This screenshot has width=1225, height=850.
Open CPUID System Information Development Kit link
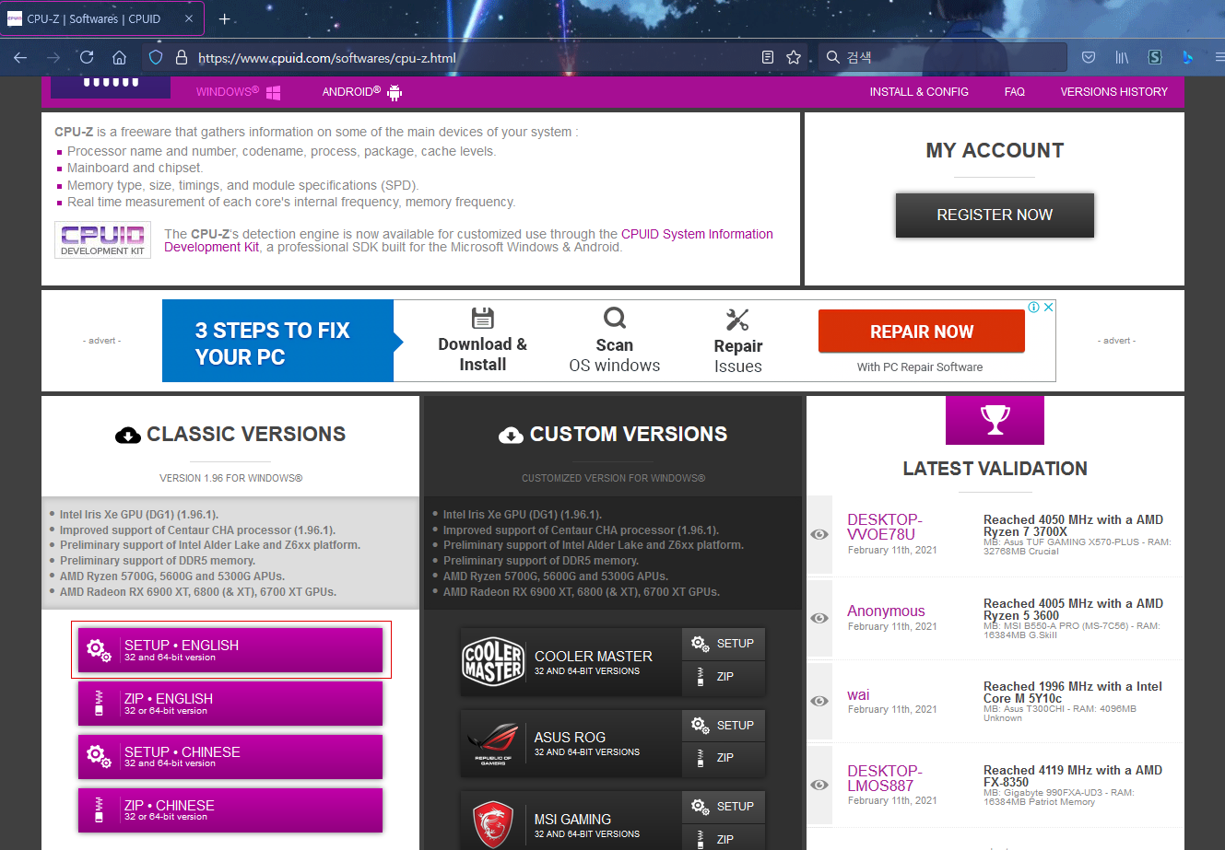click(x=469, y=240)
